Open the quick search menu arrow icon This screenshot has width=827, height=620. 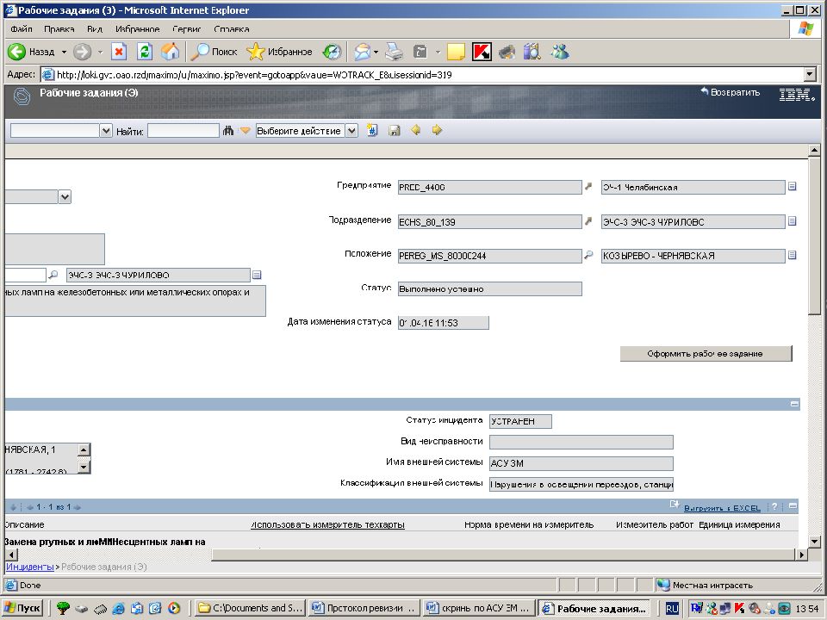click(245, 130)
